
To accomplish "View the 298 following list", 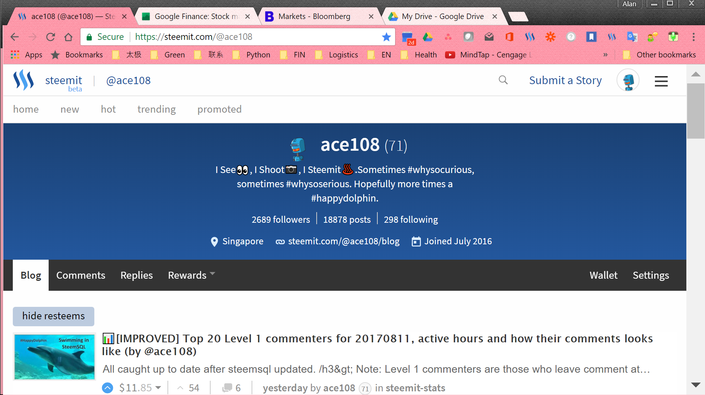I will click(x=411, y=219).
